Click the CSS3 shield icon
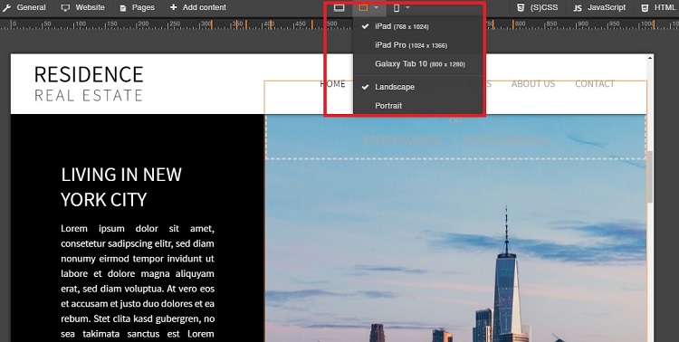Viewport: 679px width, 342px height. [x=521, y=7]
